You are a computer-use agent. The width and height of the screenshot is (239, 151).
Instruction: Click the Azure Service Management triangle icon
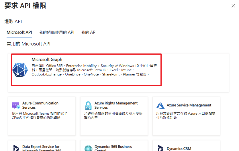point(160,105)
